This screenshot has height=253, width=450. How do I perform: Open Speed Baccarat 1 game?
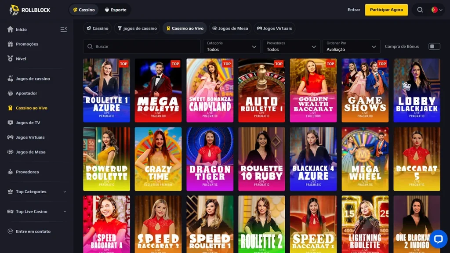(x=313, y=224)
